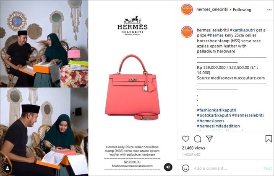
Task: Open comments via speech bubble icon
Action: coord(198,139)
